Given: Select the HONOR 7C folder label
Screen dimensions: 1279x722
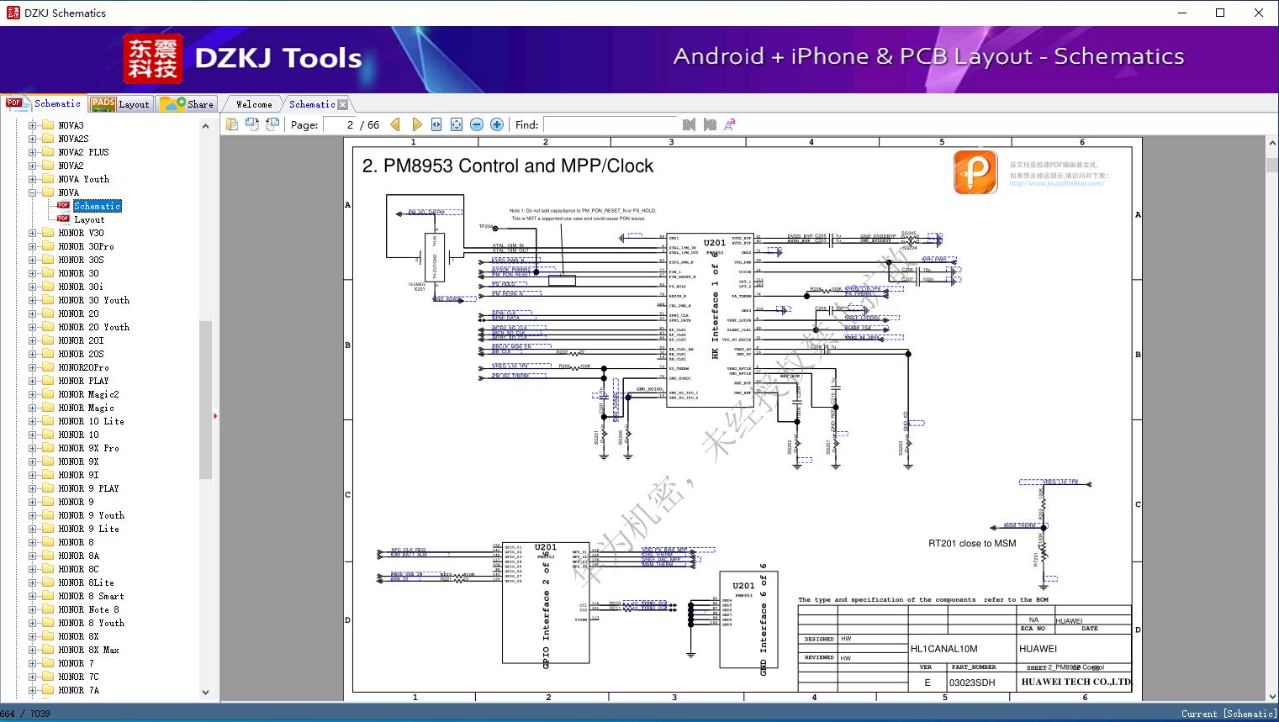Looking at the screenshot, I should point(78,677).
